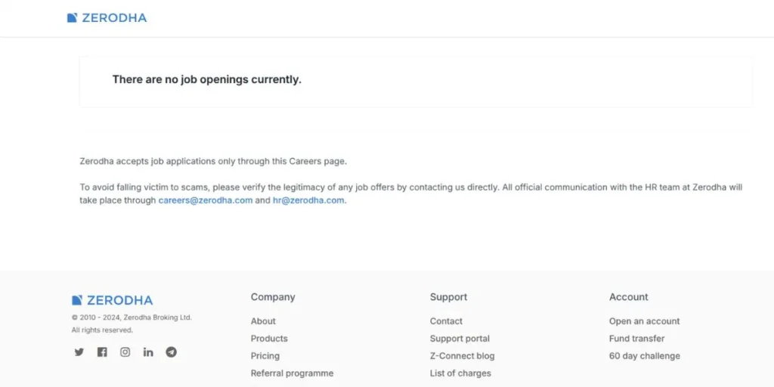Screen dimensions: 774x387
Task: Email careers@zerodha.com link
Action: [206, 200]
